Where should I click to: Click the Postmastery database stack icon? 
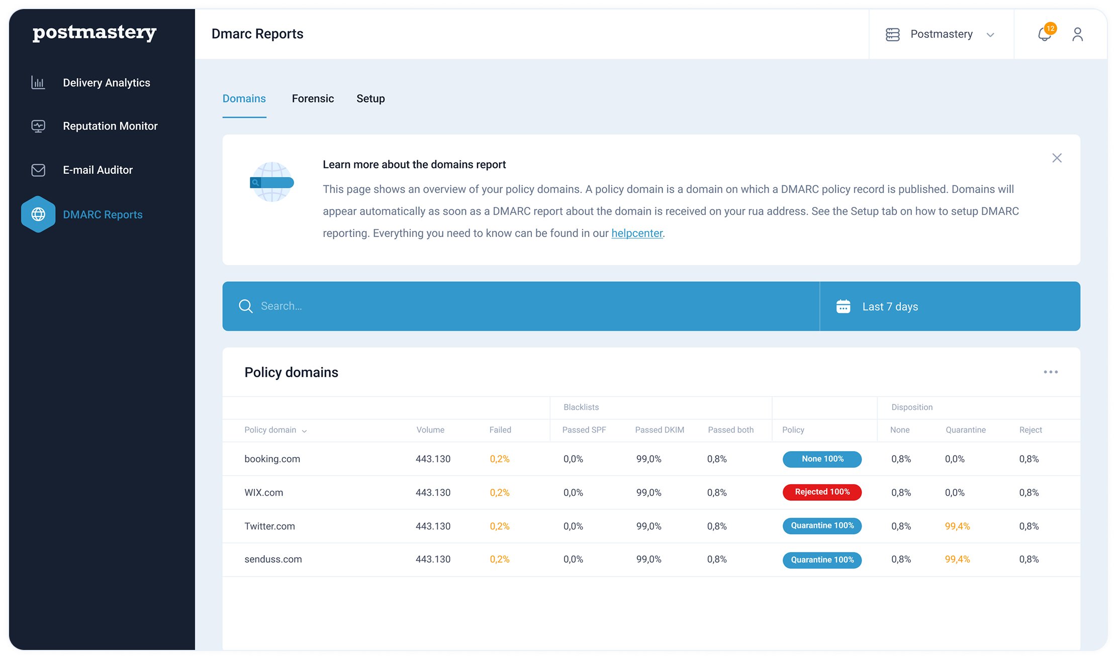893,34
